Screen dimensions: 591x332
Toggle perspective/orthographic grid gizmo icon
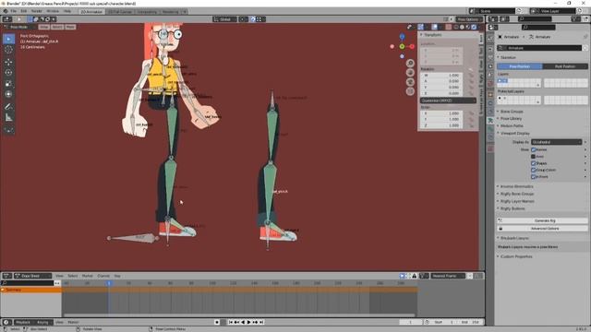tap(410, 91)
